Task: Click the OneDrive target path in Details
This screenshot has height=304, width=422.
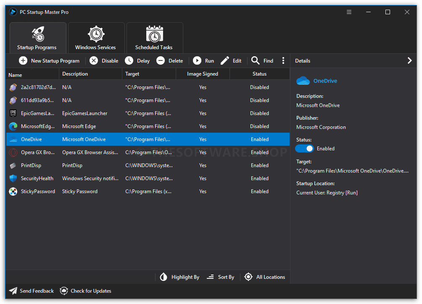Action: [352, 171]
